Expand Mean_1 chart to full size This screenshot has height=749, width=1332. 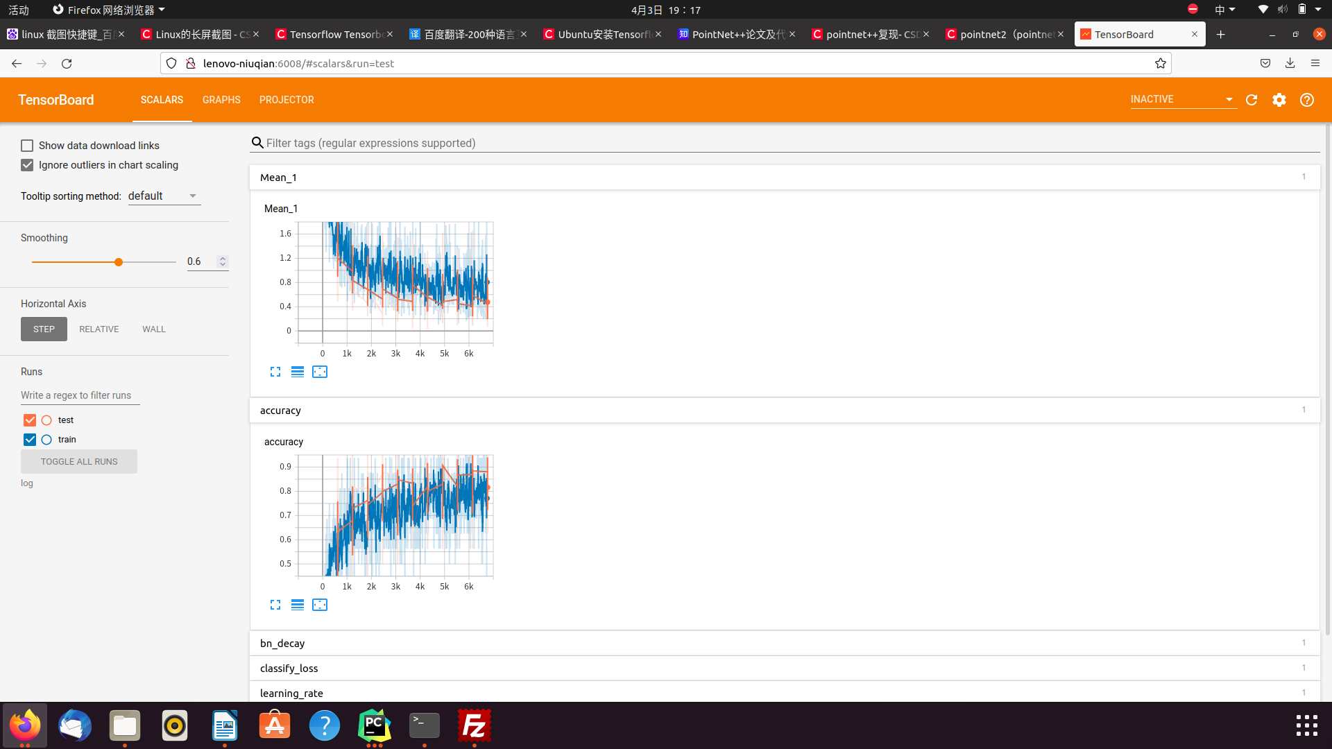click(x=275, y=372)
